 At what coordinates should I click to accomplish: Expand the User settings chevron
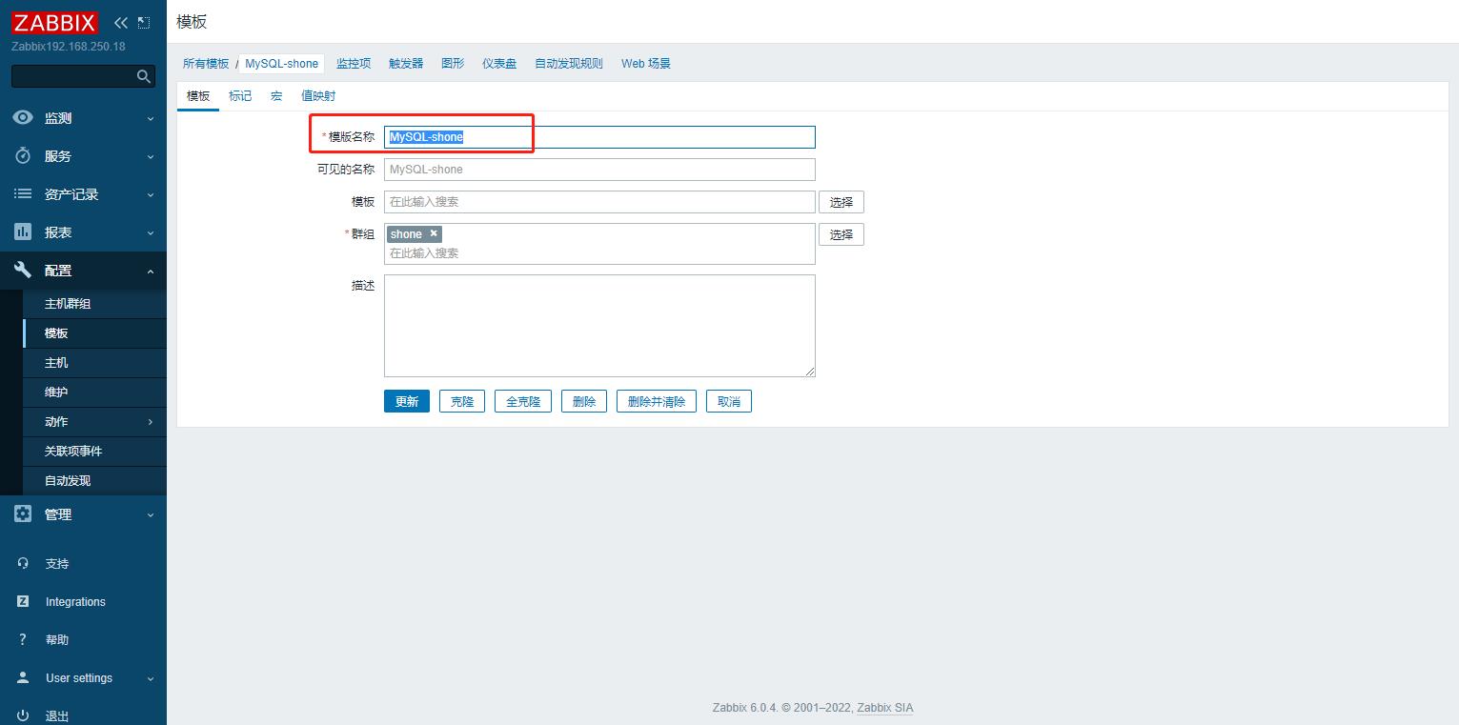pyautogui.click(x=151, y=679)
